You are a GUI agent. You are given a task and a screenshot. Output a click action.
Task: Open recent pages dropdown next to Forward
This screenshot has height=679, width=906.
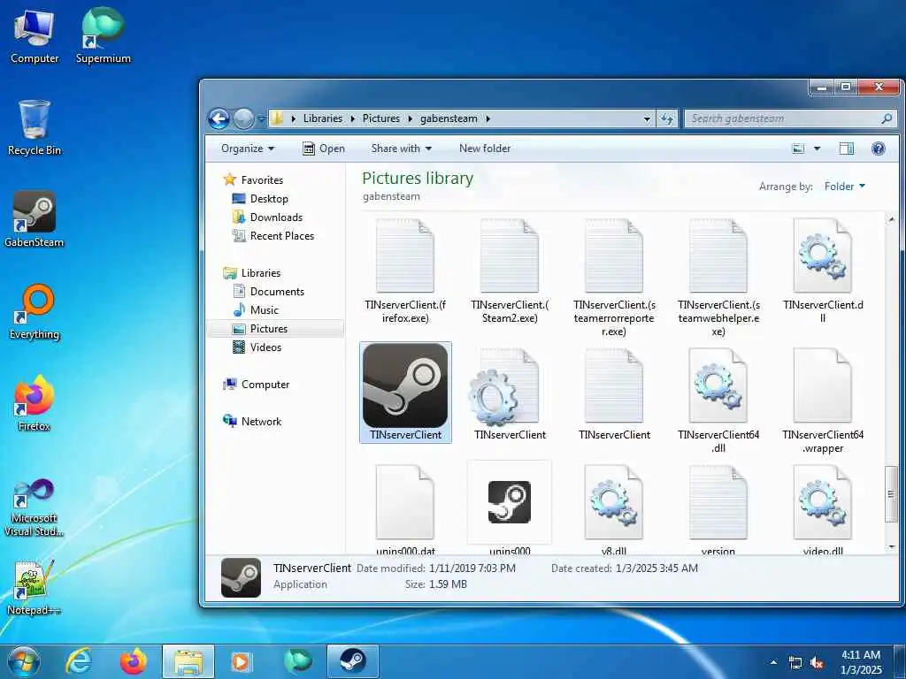(x=261, y=119)
